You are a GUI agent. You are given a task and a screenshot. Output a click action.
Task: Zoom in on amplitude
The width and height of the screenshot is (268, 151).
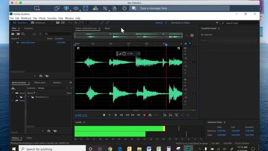click(165, 115)
